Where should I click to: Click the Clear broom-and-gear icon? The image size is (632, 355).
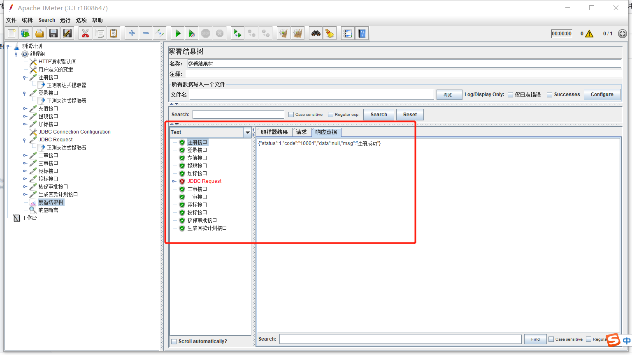[x=283, y=33]
